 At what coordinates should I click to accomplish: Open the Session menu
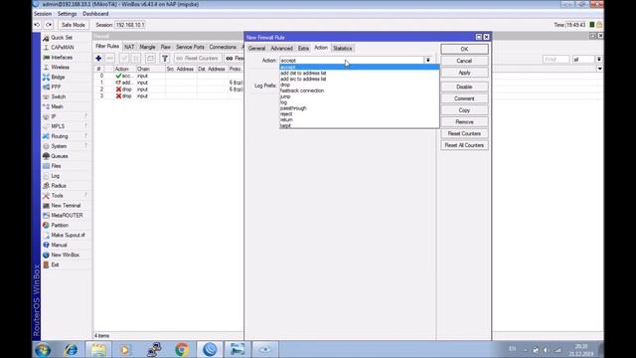tap(43, 14)
